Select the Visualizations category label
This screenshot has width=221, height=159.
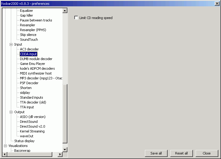point(18,146)
